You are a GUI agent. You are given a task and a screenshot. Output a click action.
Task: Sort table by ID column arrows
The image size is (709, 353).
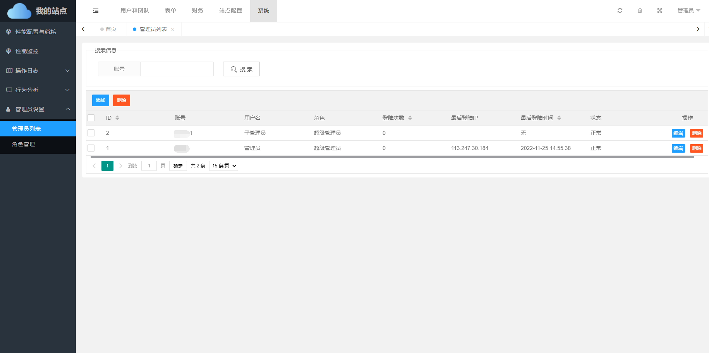click(117, 118)
